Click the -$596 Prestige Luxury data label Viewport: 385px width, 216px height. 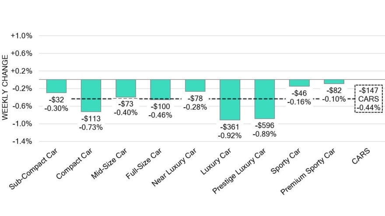click(264, 130)
